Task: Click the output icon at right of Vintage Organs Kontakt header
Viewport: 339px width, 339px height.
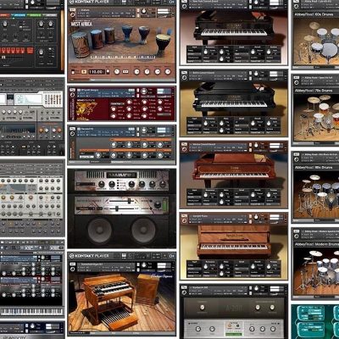Action: click(171, 256)
